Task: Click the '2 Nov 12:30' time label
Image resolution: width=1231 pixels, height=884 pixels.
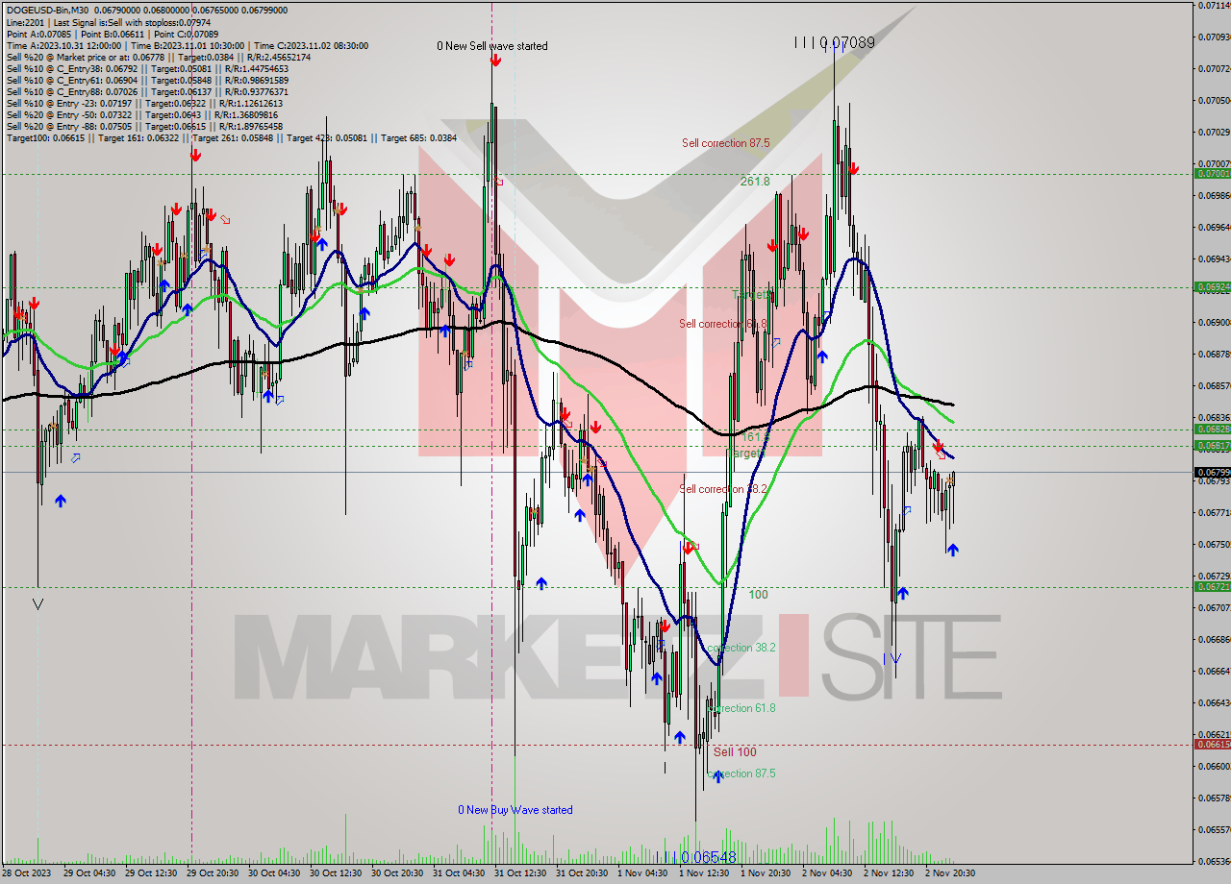Action: (889, 872)
